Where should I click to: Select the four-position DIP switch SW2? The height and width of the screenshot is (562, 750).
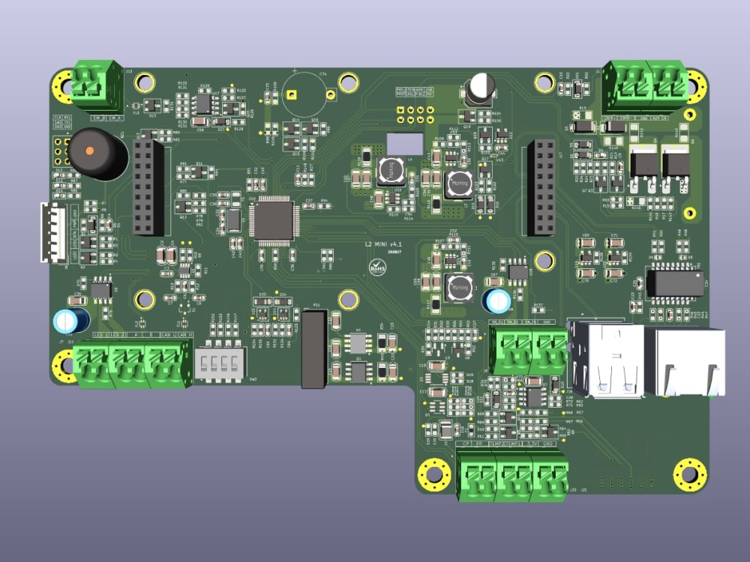220,363
